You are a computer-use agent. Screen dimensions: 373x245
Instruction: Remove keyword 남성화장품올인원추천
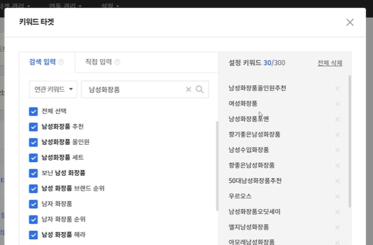click(x=337, y=89)
